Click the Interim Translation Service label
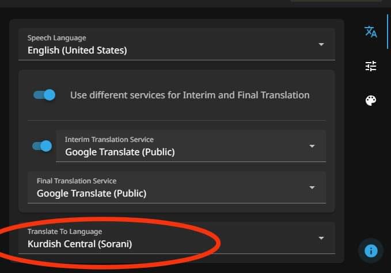Viewport: 391px width, 273px height. pos(109,140)
